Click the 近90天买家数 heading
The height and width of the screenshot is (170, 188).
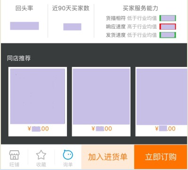click(71, 8)
